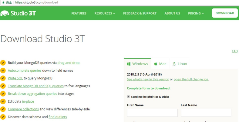Expand the PRICING dropdown menu
This screenshot has height=122, width=239.
tap(196, 13)
